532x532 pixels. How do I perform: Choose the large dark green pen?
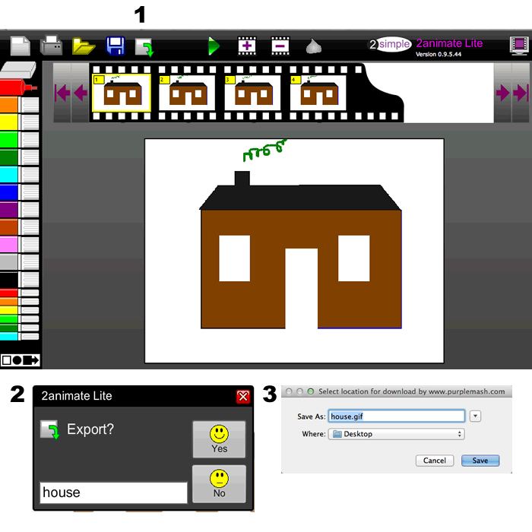[19, 157]
